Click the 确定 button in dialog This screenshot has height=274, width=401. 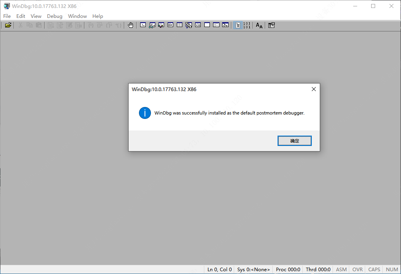point(295,141)
